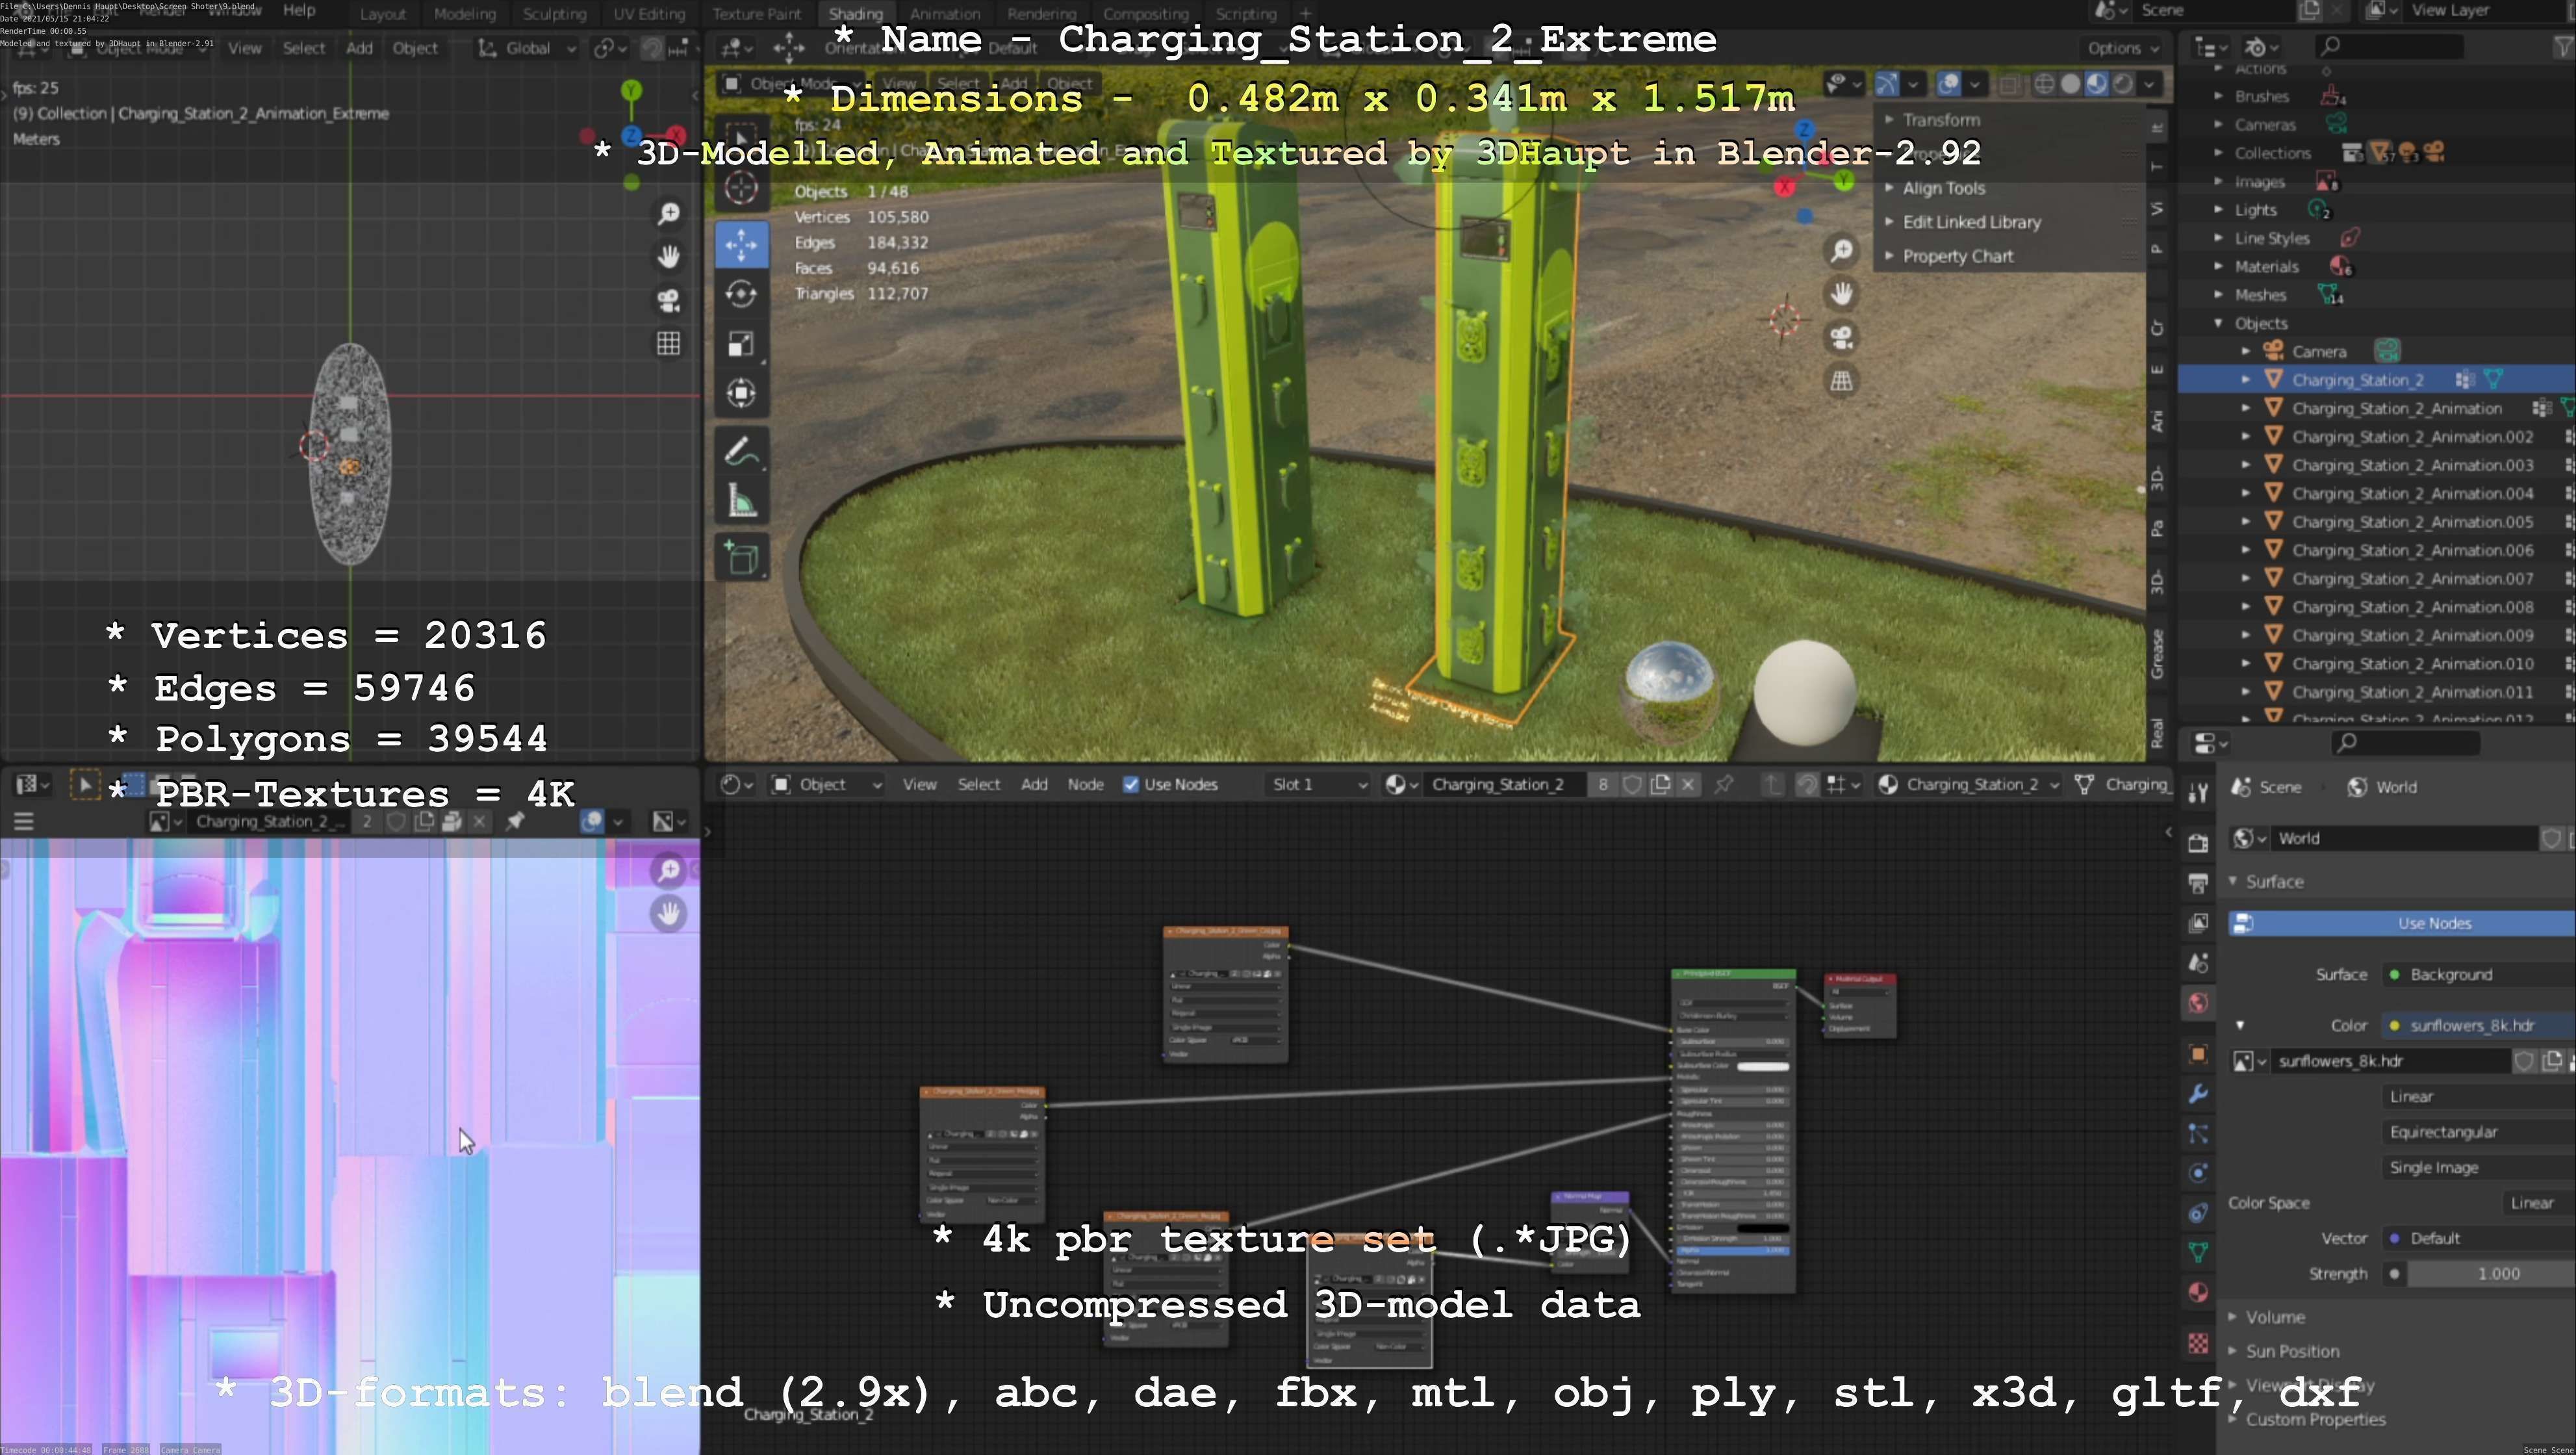Open the Options button in viewport header
Viewport: 2576px width, 1455px height.
pyautogui.click(x=2121, y=48)
